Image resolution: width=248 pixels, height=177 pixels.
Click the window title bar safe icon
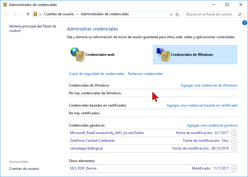(x=5, y=4)
